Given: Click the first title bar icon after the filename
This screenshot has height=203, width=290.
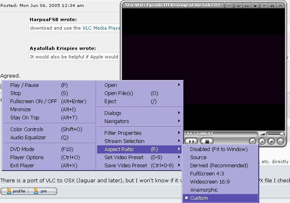Looking at the screenshot, I should coord(229,5).
